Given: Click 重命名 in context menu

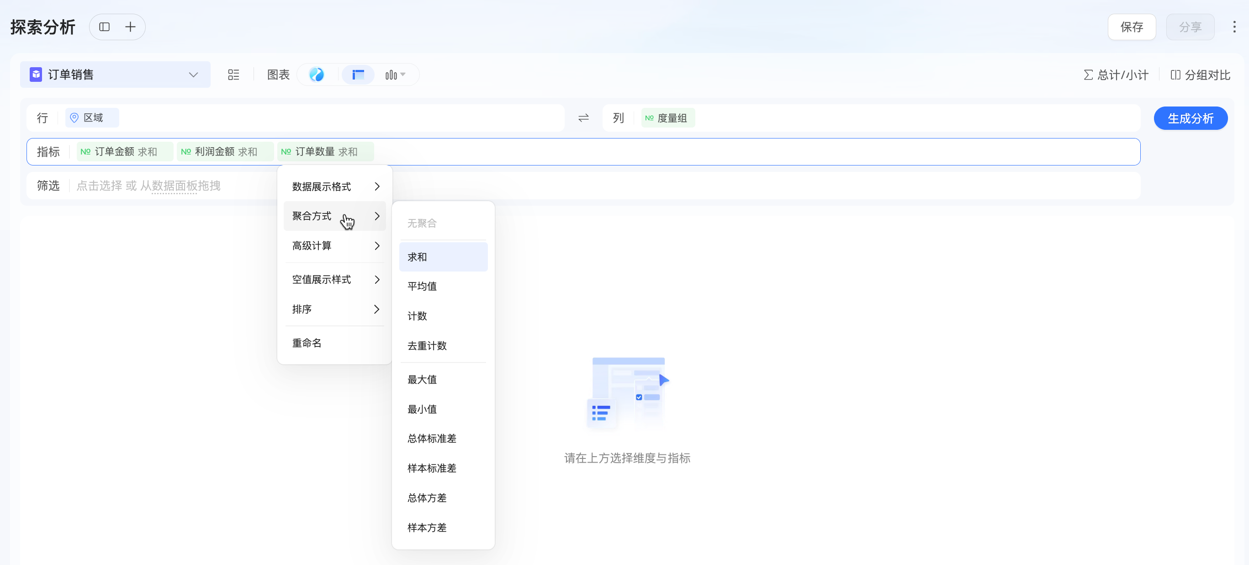Looking at the screenshot, I should pyautogui.click(x=307, y=343).
